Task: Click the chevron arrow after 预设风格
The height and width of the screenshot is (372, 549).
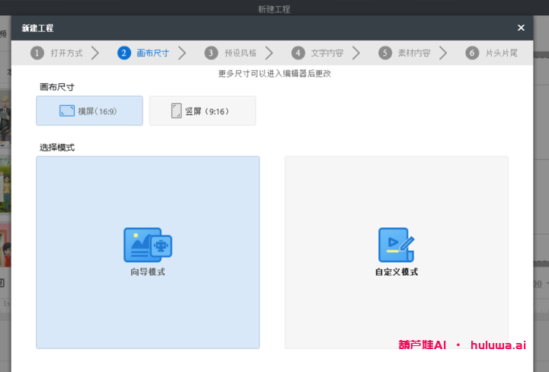Action: pos(270,53)
